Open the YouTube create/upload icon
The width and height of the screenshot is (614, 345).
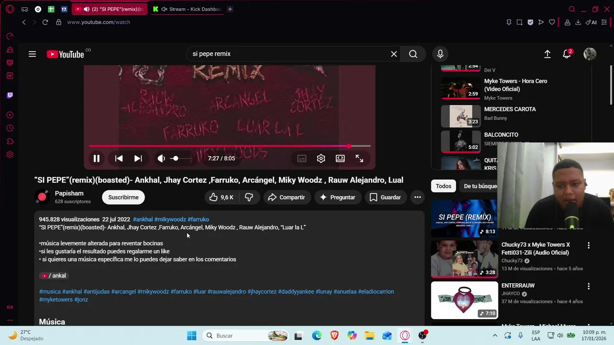tap(547, 54)
